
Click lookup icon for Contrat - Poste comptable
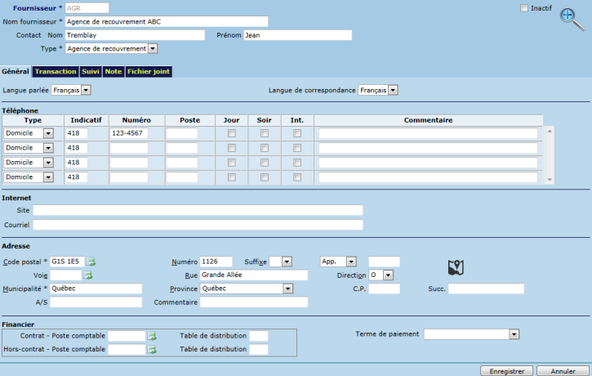(x=151, y=336)
